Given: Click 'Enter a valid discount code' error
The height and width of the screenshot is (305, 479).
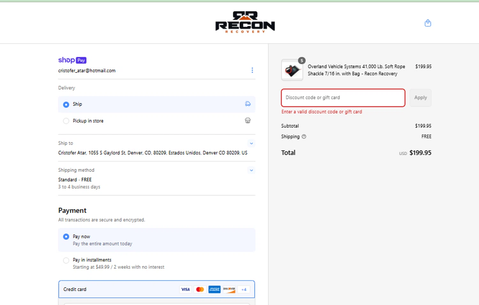Looking at the screenshot, I should point(322,112).
